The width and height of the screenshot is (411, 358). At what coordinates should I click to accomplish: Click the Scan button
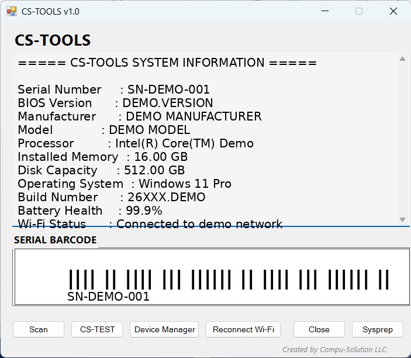(x=39, y=329)
